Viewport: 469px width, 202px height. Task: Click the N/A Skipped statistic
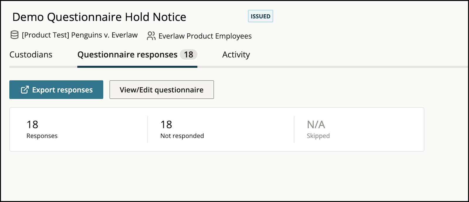[318, 129]
